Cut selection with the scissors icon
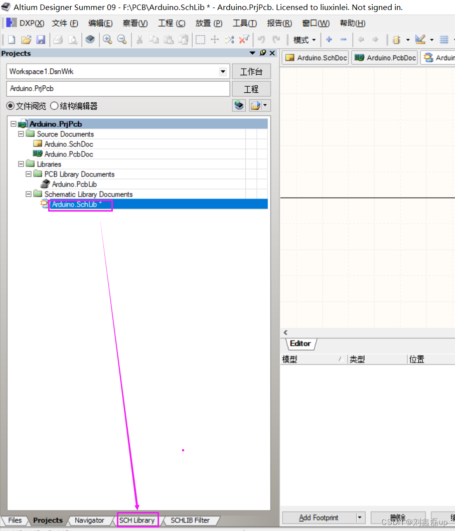The image size is (455, 531). pyautogui.click(x=139, y=40)
